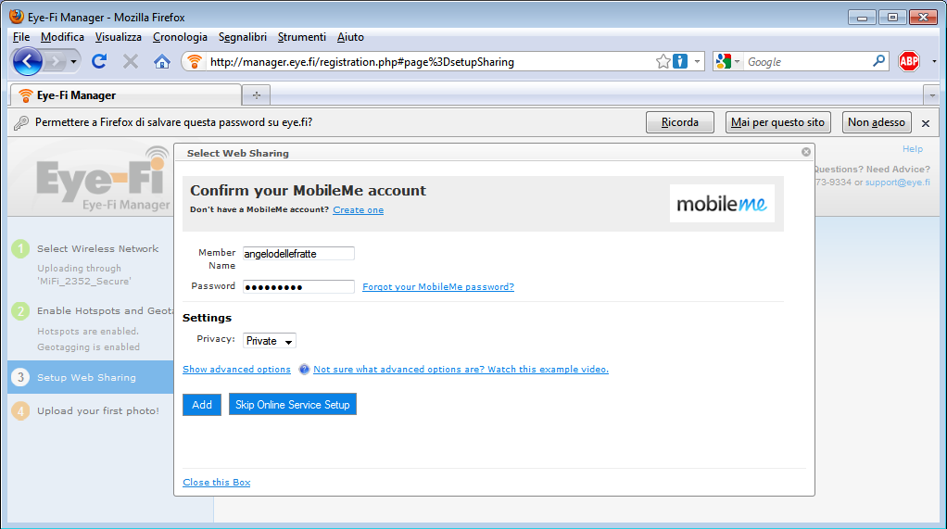Open the Create one account link
The width and height of the screenshot is (947, 529).
pyautogui.click(x=359, y=210)
